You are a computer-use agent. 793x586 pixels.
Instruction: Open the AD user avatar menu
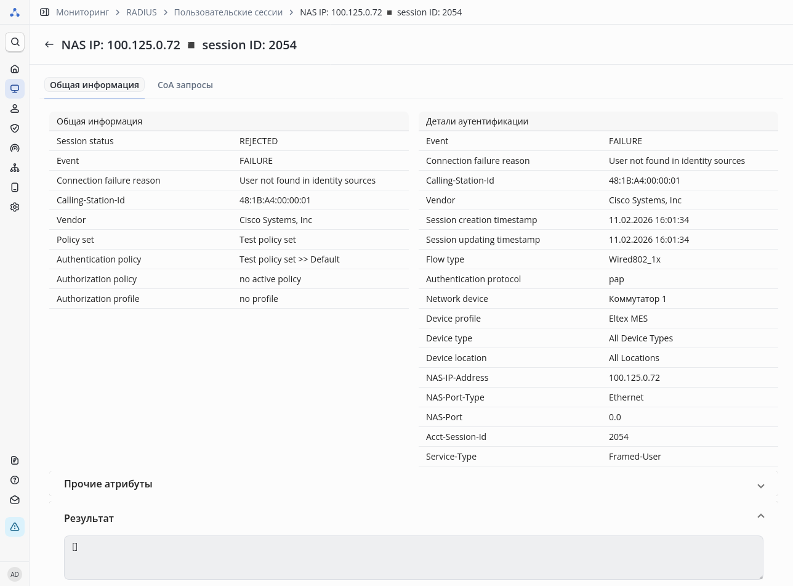click(x=15, y=574)
